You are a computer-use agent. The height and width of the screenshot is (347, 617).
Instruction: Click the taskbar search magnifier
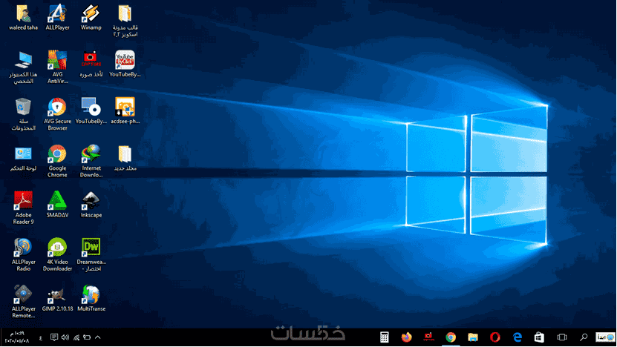584,337
